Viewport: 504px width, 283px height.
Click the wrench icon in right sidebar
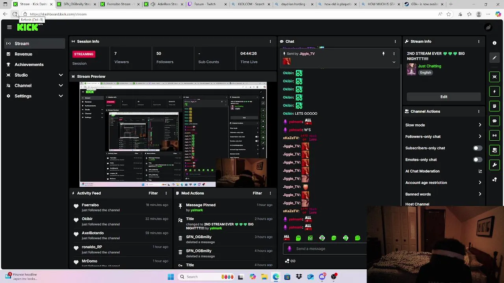[495, 165]
